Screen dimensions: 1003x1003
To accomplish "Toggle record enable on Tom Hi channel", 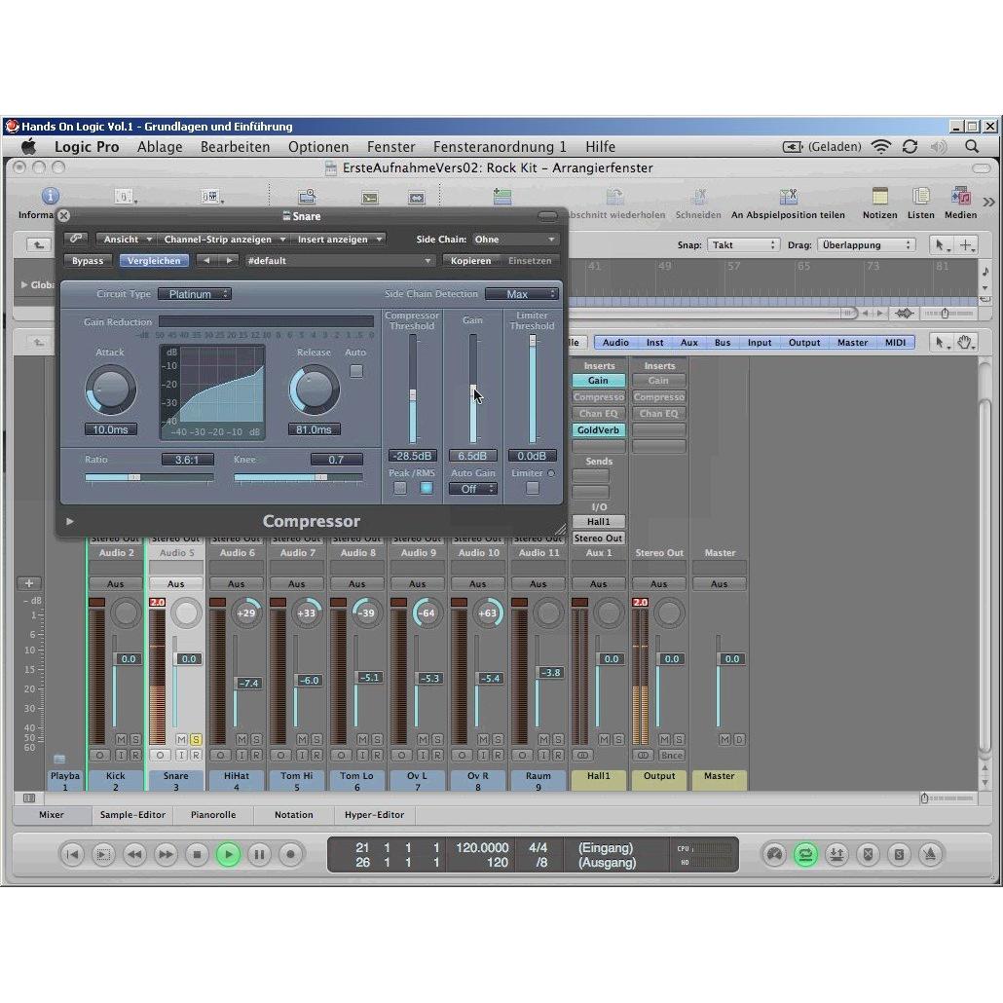I will tap(316, 755).
